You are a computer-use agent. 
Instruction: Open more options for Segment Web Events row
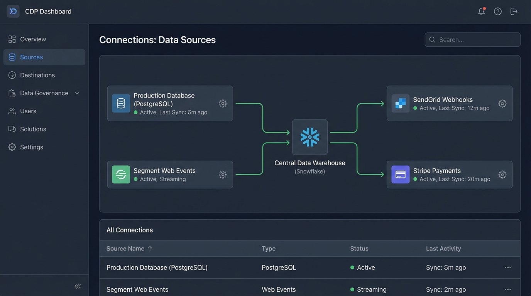(x=507, y=289)
